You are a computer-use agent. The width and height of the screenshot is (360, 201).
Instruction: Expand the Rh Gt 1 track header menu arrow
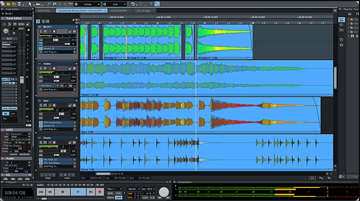77,27
